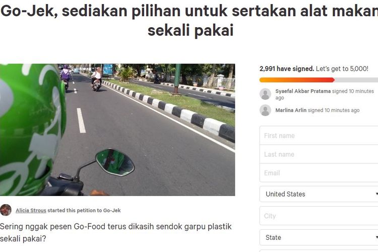Click the 2,991 have signed counter

pos(287,69)
